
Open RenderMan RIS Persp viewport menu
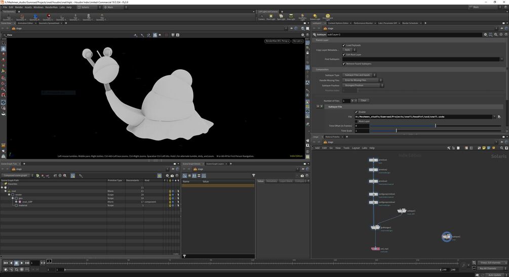[x=277, y=41]
